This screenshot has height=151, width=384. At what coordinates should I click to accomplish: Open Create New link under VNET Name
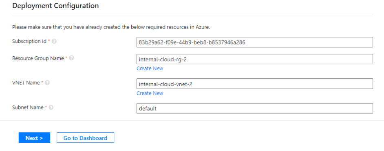click(x=150, y=93)
